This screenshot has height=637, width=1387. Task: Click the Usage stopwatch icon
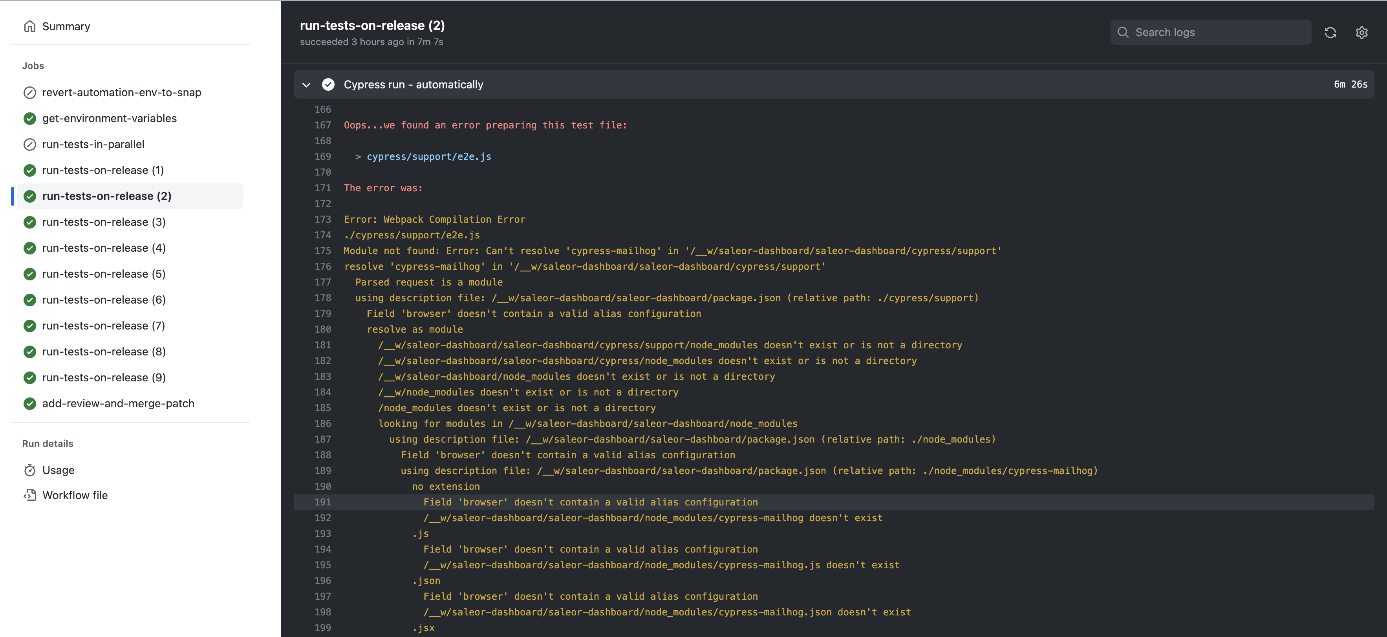click(x=30, y=470)
